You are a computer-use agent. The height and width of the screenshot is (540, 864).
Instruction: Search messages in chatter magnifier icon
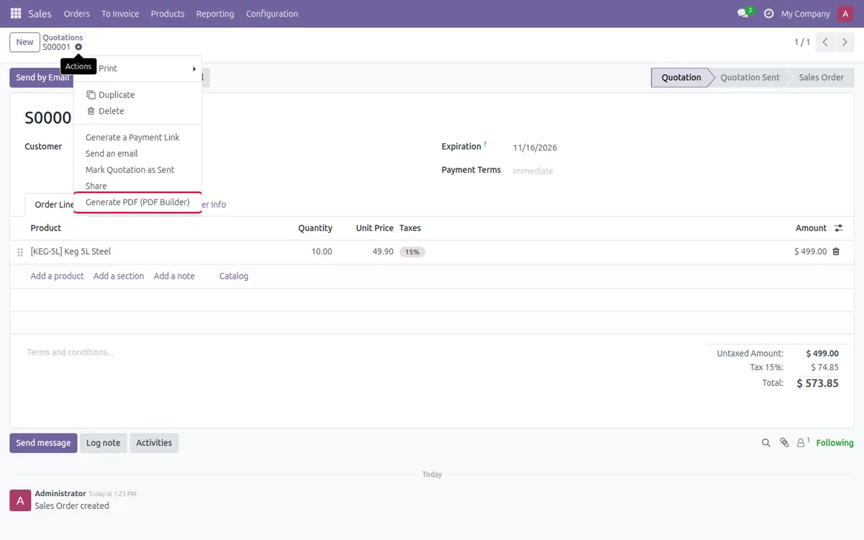coord(766,443)
